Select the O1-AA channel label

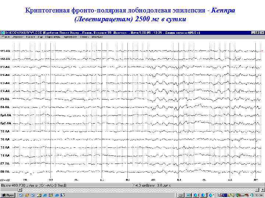[x=6, y=51]
